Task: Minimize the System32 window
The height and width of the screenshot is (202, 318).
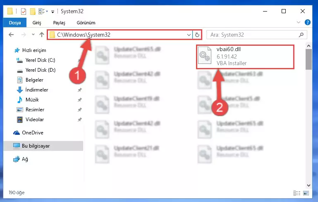Action: coord(265,11)
